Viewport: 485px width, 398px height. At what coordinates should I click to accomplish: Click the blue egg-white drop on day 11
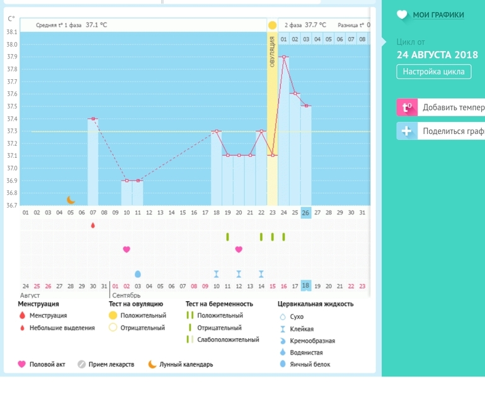138,274
